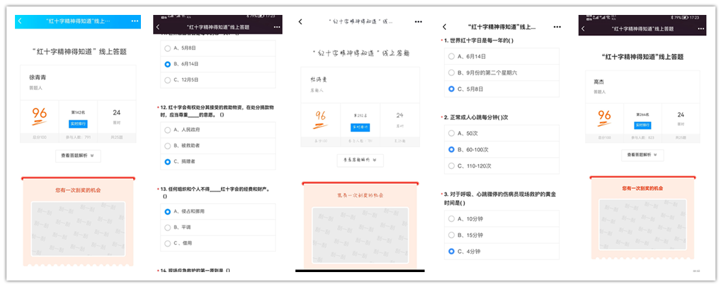Open three-dot menu above question 12 screen

273,29
